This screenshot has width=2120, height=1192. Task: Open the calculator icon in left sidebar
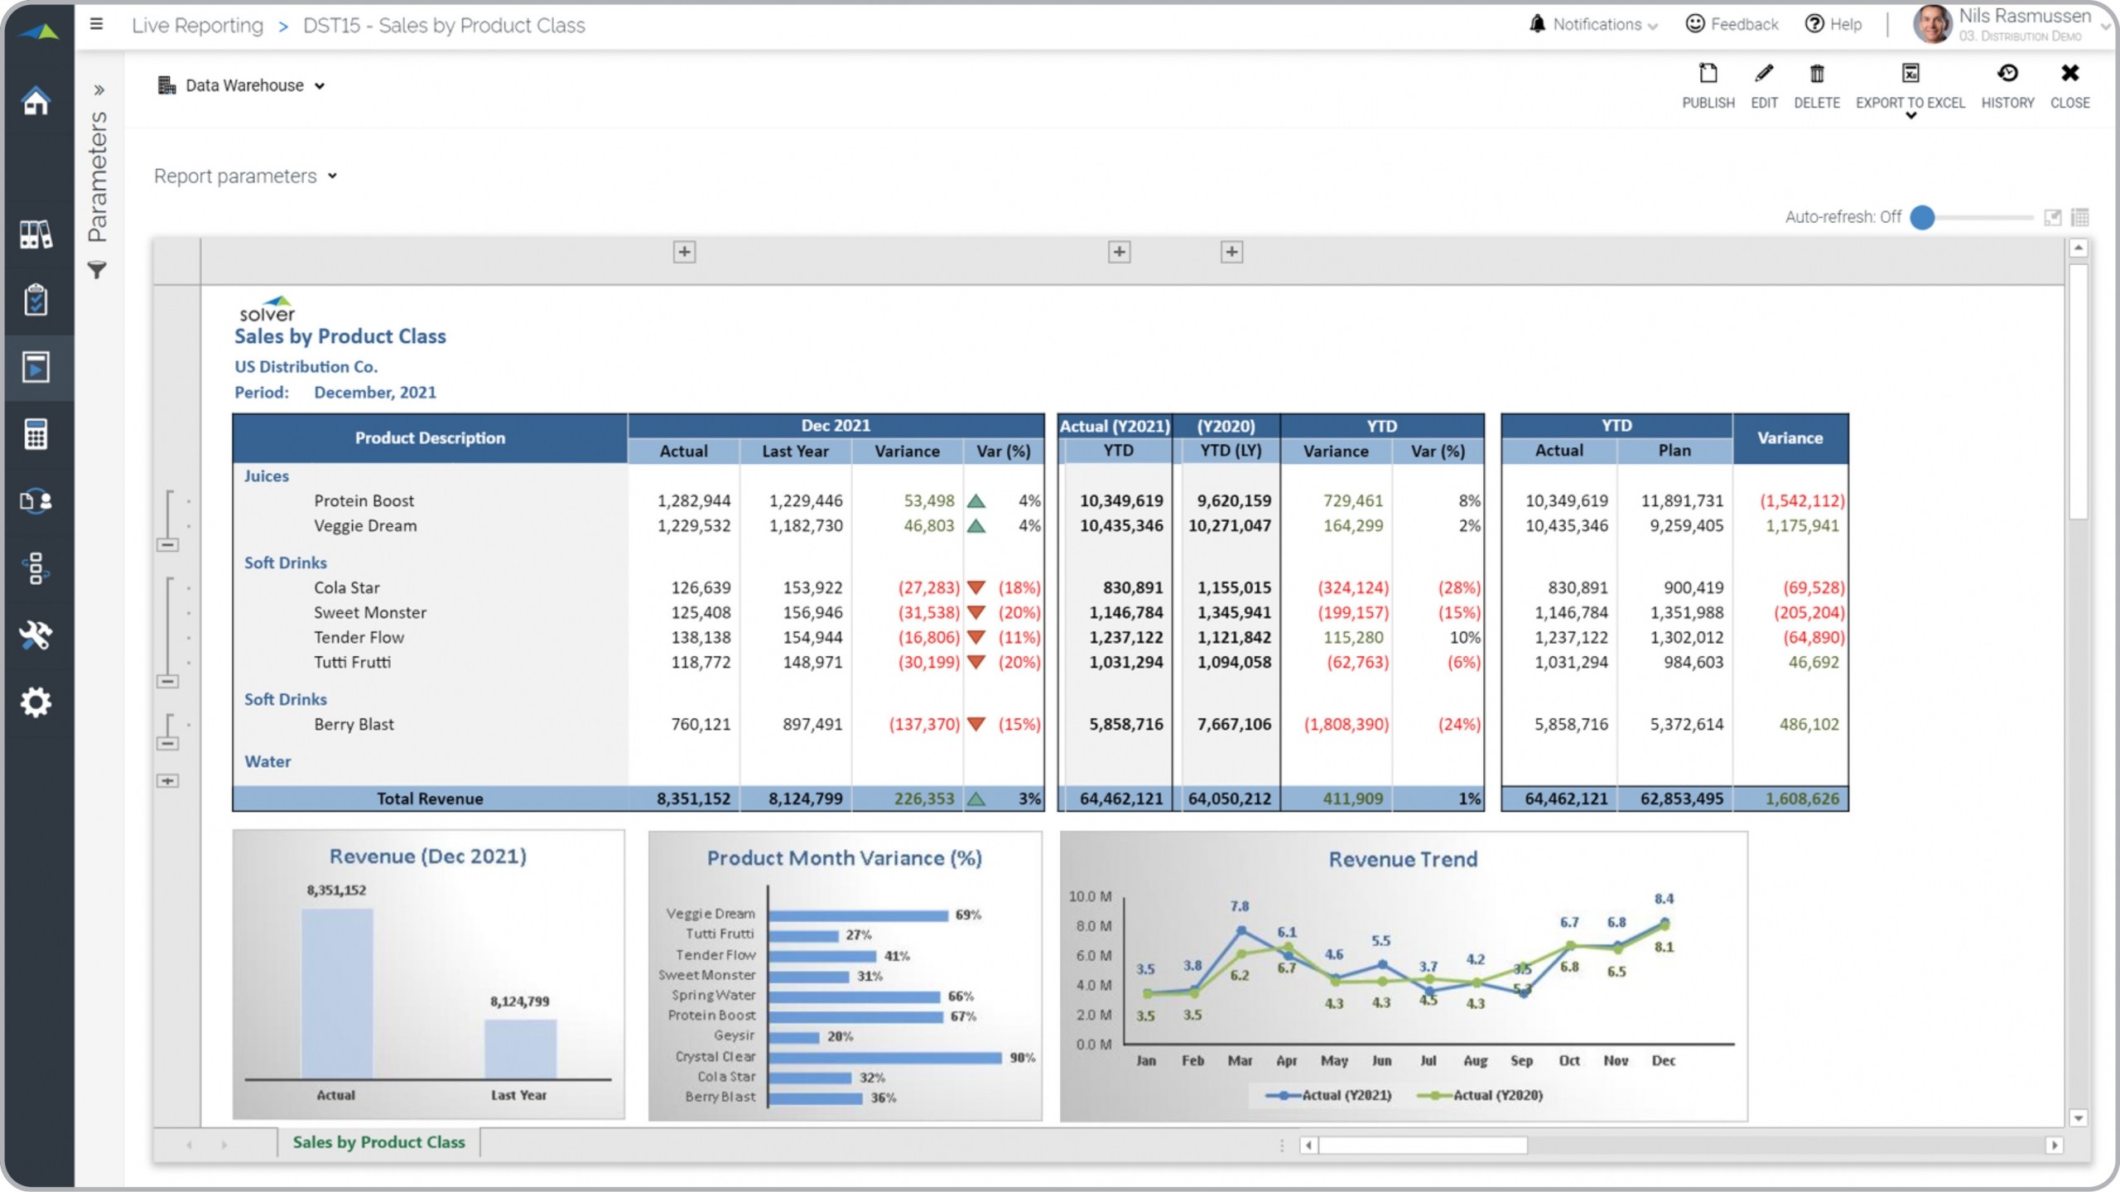(x=36, y=434)
